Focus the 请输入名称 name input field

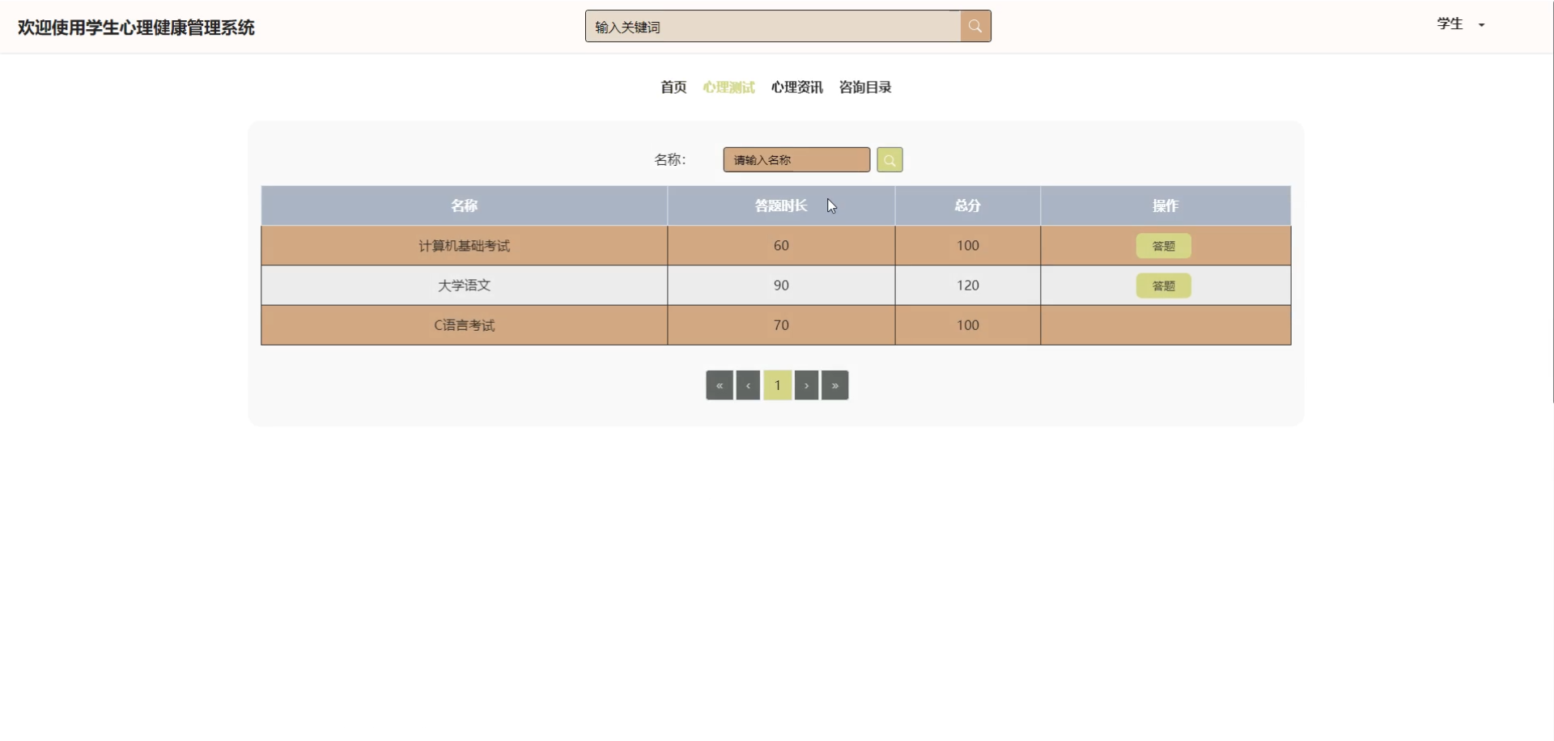tap(796, 160)
